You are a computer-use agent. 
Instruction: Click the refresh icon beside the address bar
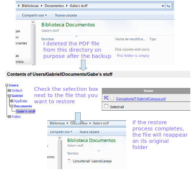click(168, 6)
